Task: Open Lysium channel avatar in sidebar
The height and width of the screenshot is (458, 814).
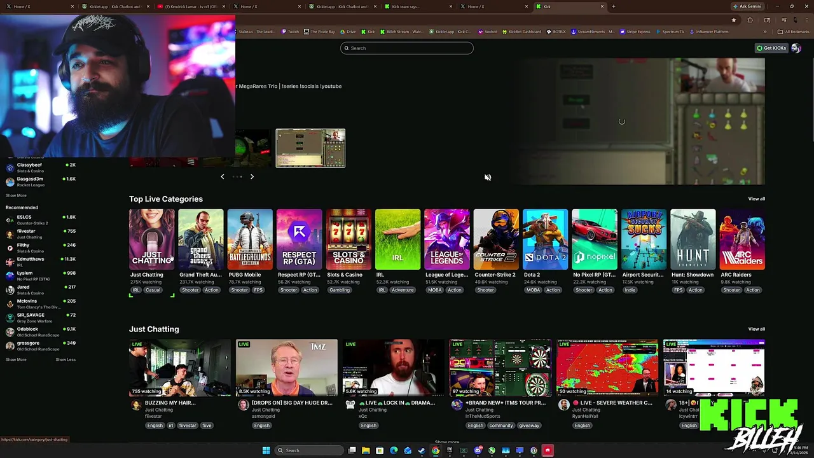Action: [x=10, y=276]
